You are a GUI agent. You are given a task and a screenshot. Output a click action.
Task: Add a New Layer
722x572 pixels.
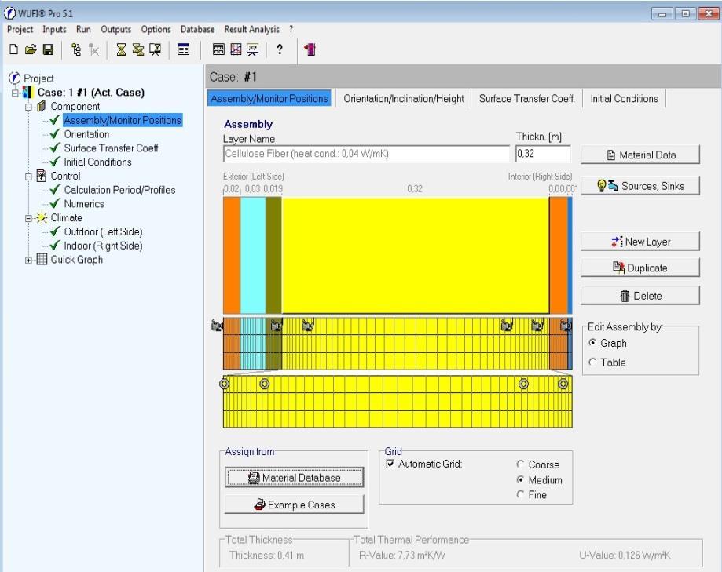click(640, 242)
